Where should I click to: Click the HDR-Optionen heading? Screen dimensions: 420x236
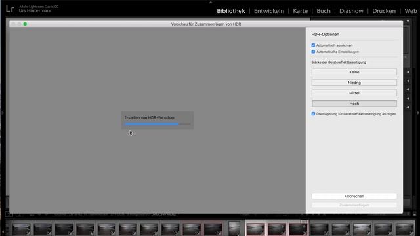point(325,35)
